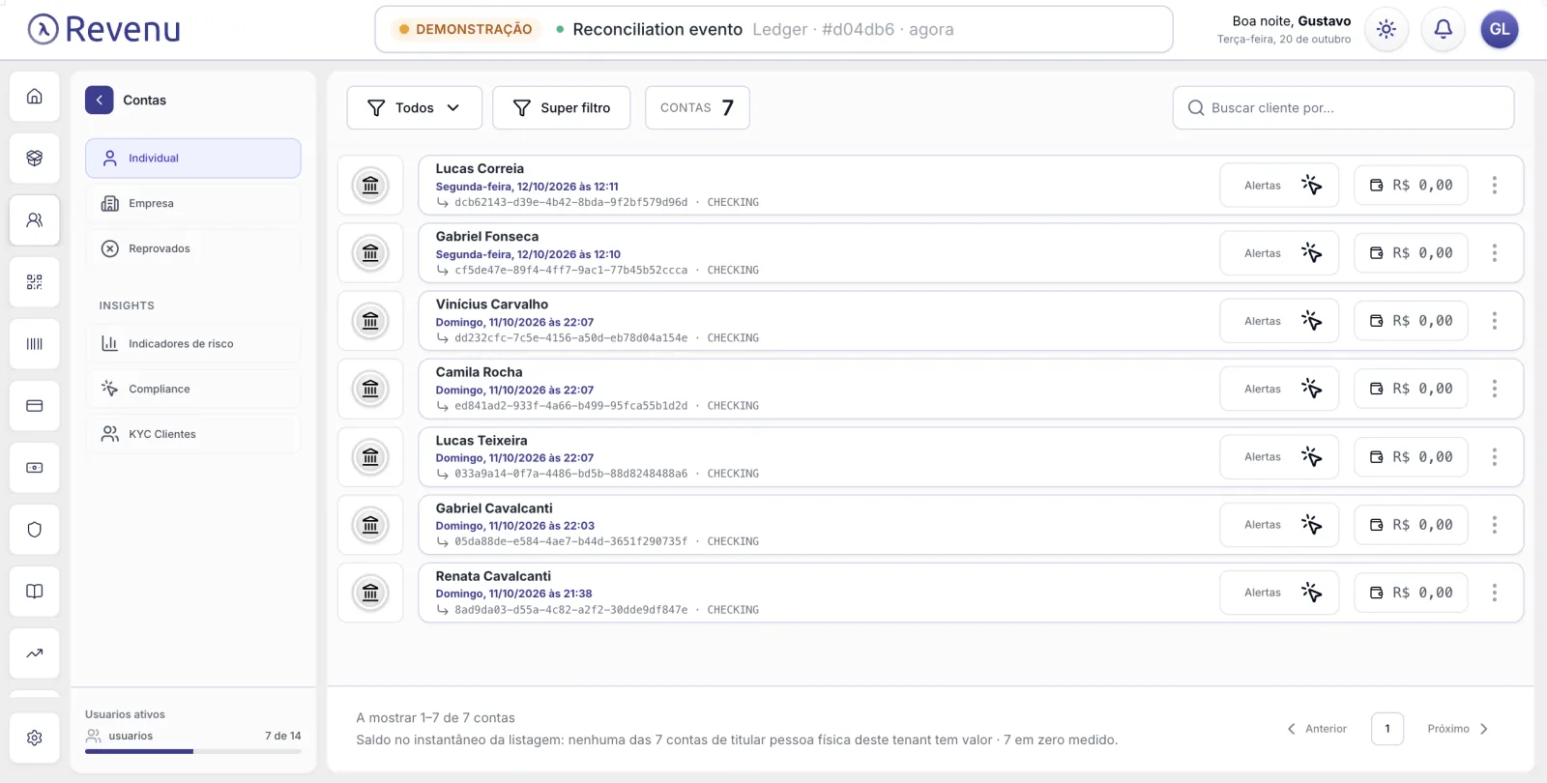The height and width of the screenshot is (783, 1547).
Task: Open more options for Gabriel Cavalcanti
Action: (1494, 525)
